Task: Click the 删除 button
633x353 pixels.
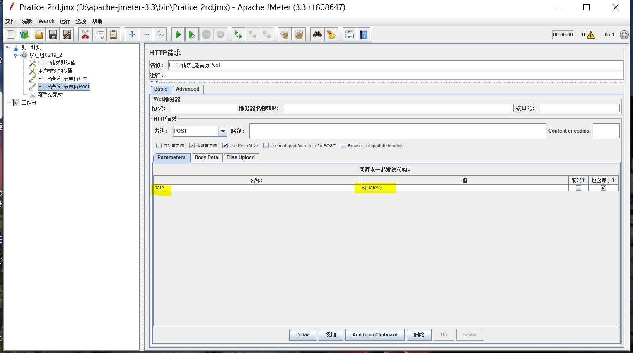Action: pos(419,335)
